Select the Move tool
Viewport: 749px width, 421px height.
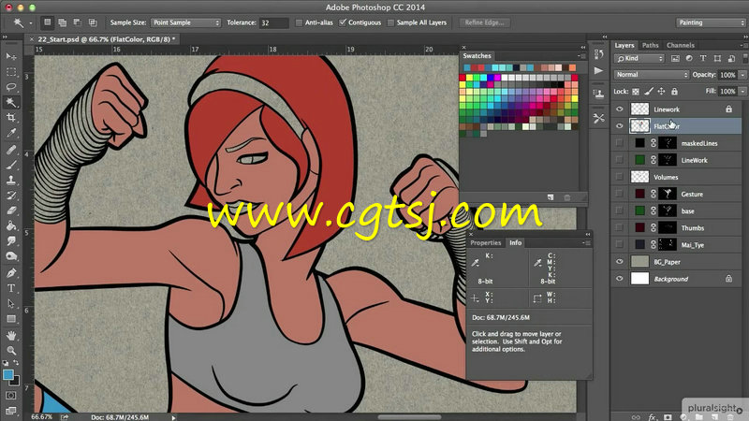tap(11, 56)
